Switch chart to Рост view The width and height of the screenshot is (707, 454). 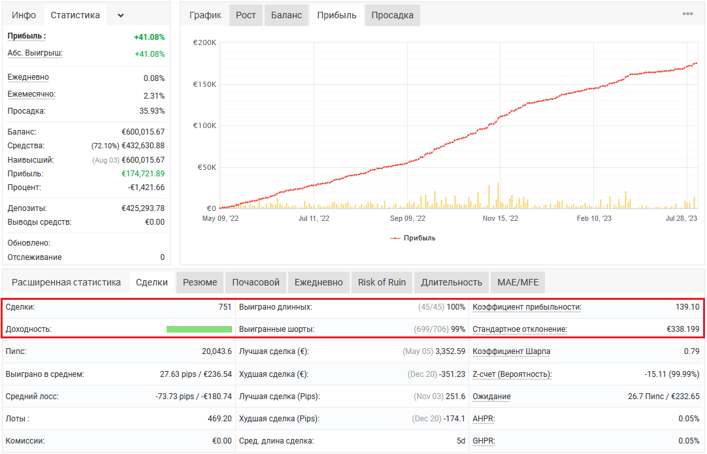246,15
